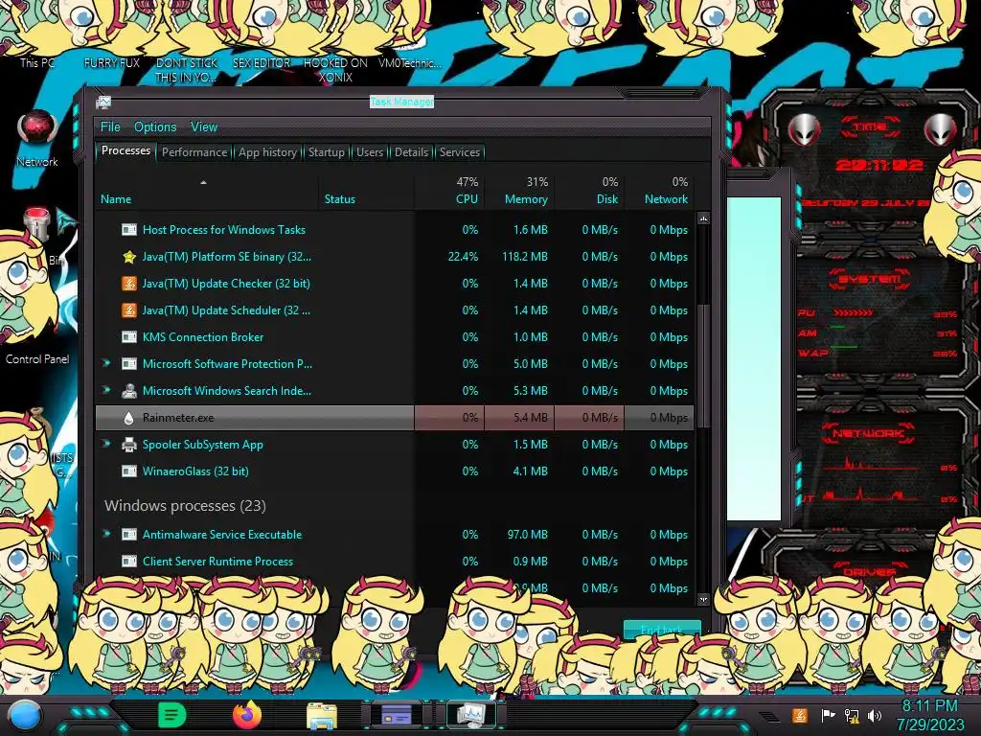Switch to the Services tab

(460, 152)
